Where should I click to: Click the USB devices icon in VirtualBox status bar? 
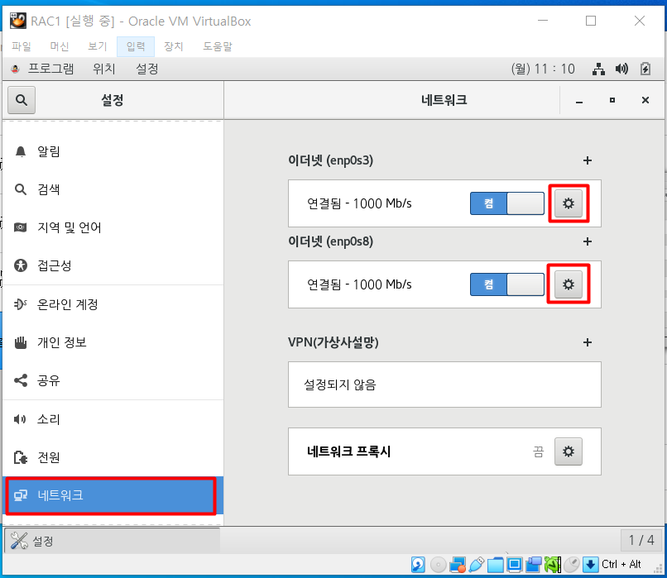(477, 565)
